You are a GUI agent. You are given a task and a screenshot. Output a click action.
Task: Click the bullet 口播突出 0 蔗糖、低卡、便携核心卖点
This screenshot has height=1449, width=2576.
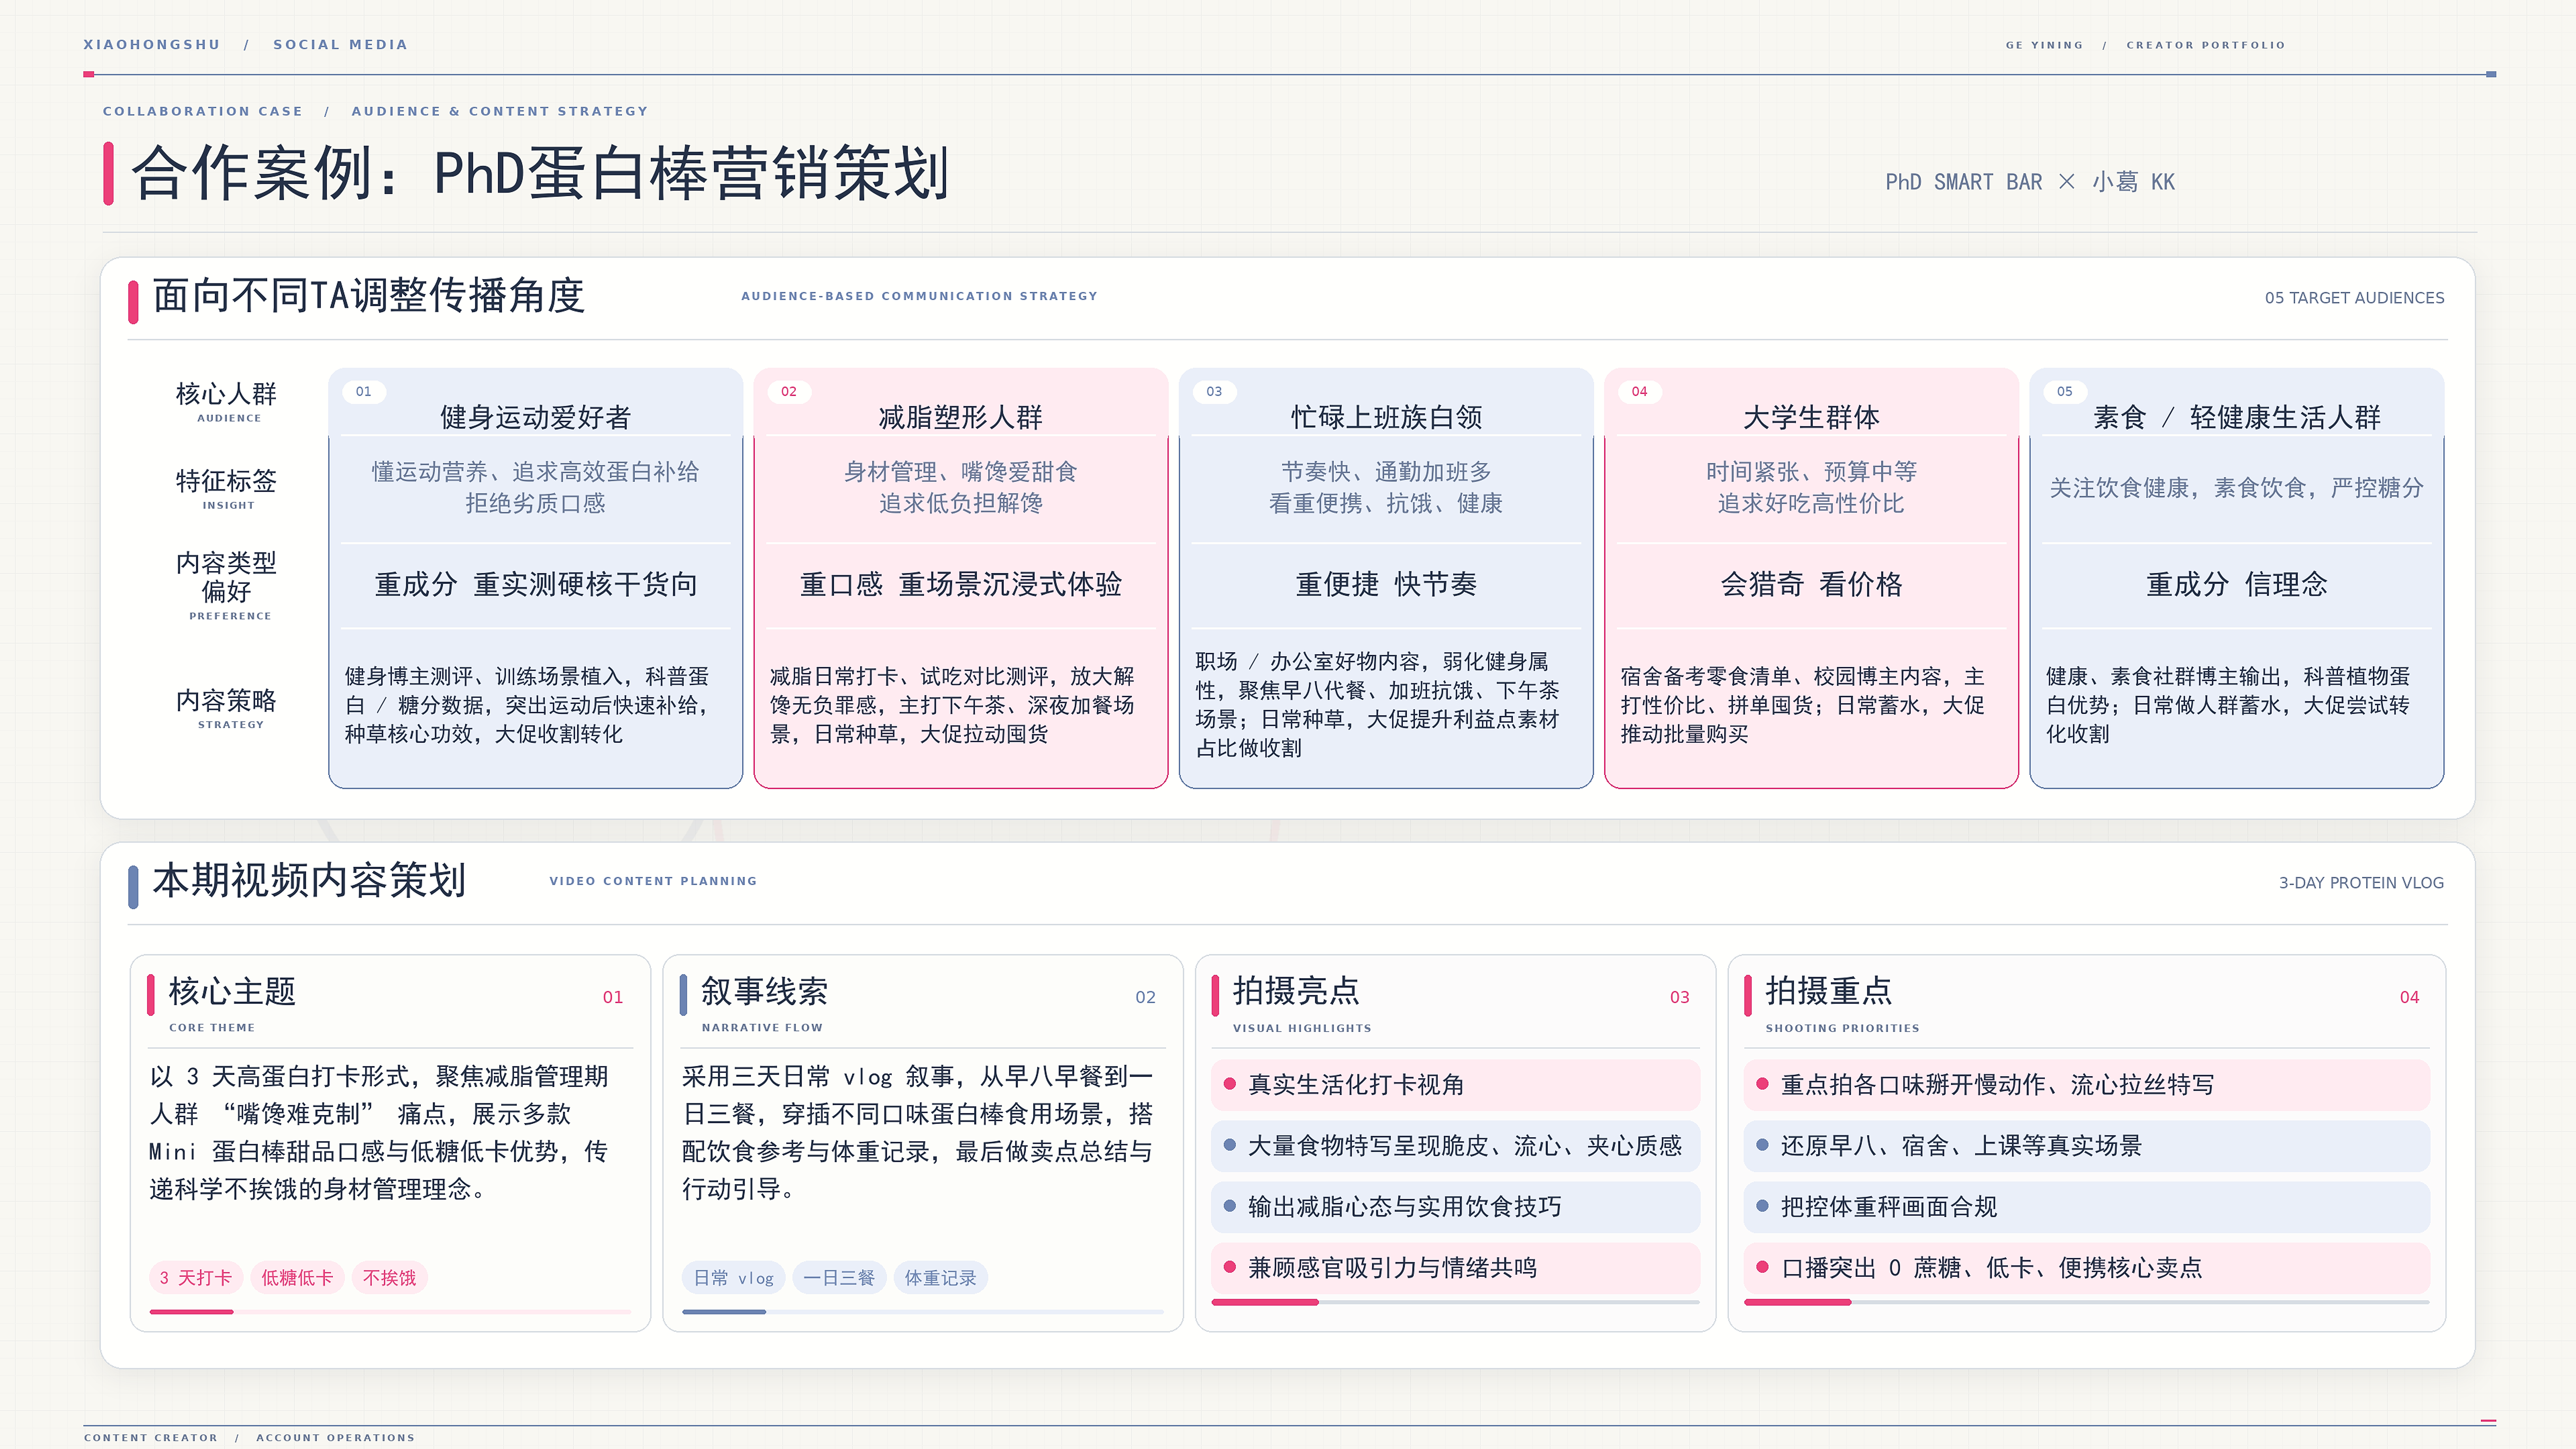click(x=2087, y=1268)
